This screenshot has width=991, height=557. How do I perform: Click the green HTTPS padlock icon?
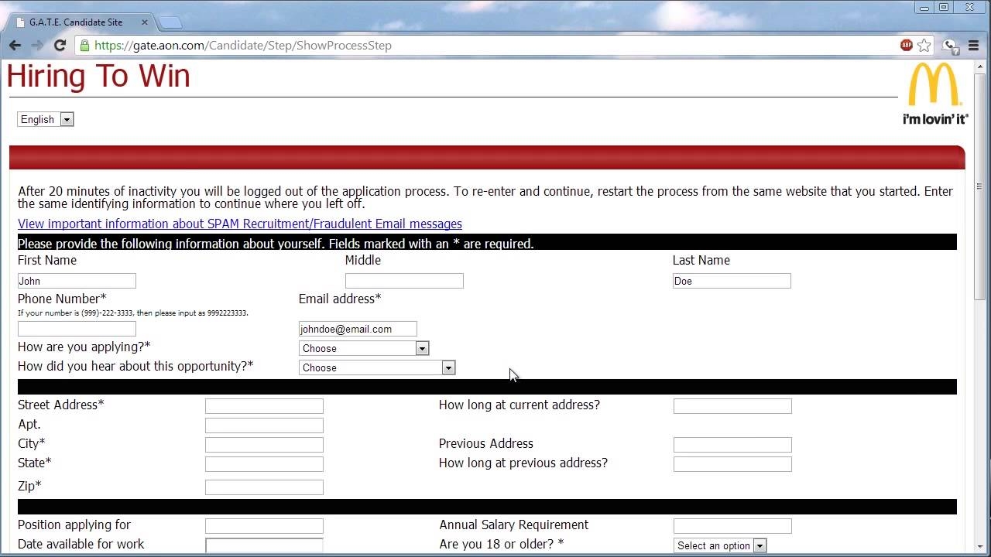click(82, 45)
